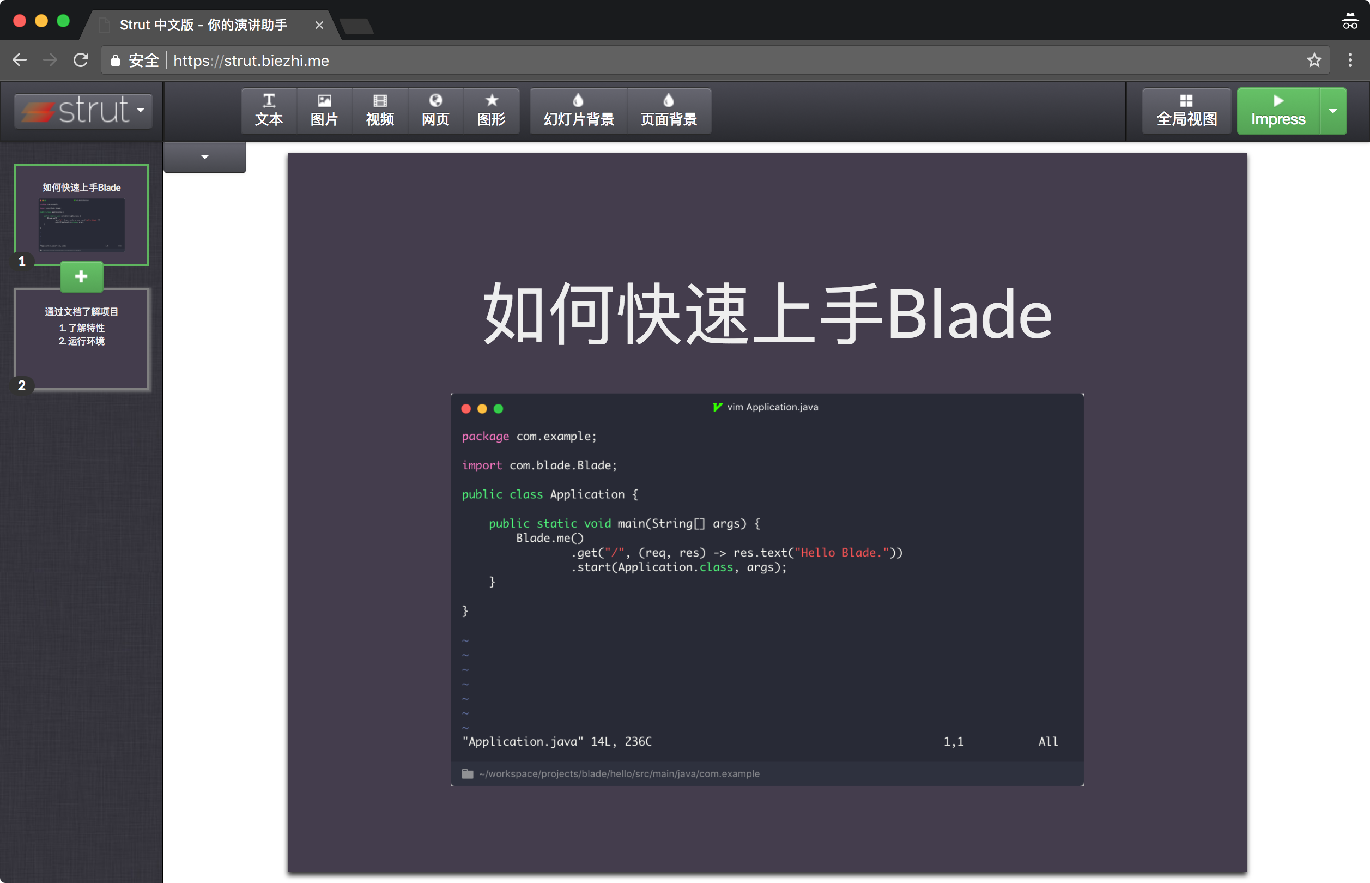Add a new slide with plus button
The height and width of the screenshot is (883, 1370).
[x=81, y=276]
